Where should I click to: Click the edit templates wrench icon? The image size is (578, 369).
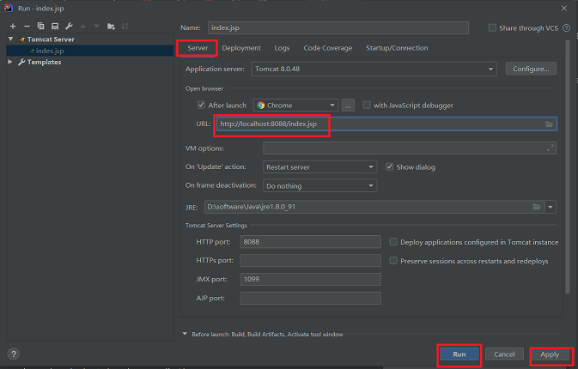[x=69, y=27]
